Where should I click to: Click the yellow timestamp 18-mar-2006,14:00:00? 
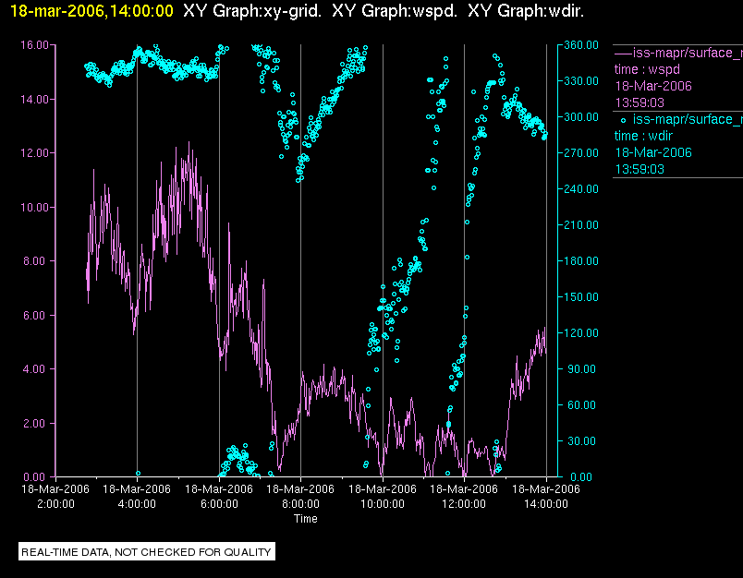(x=91, y=11)
